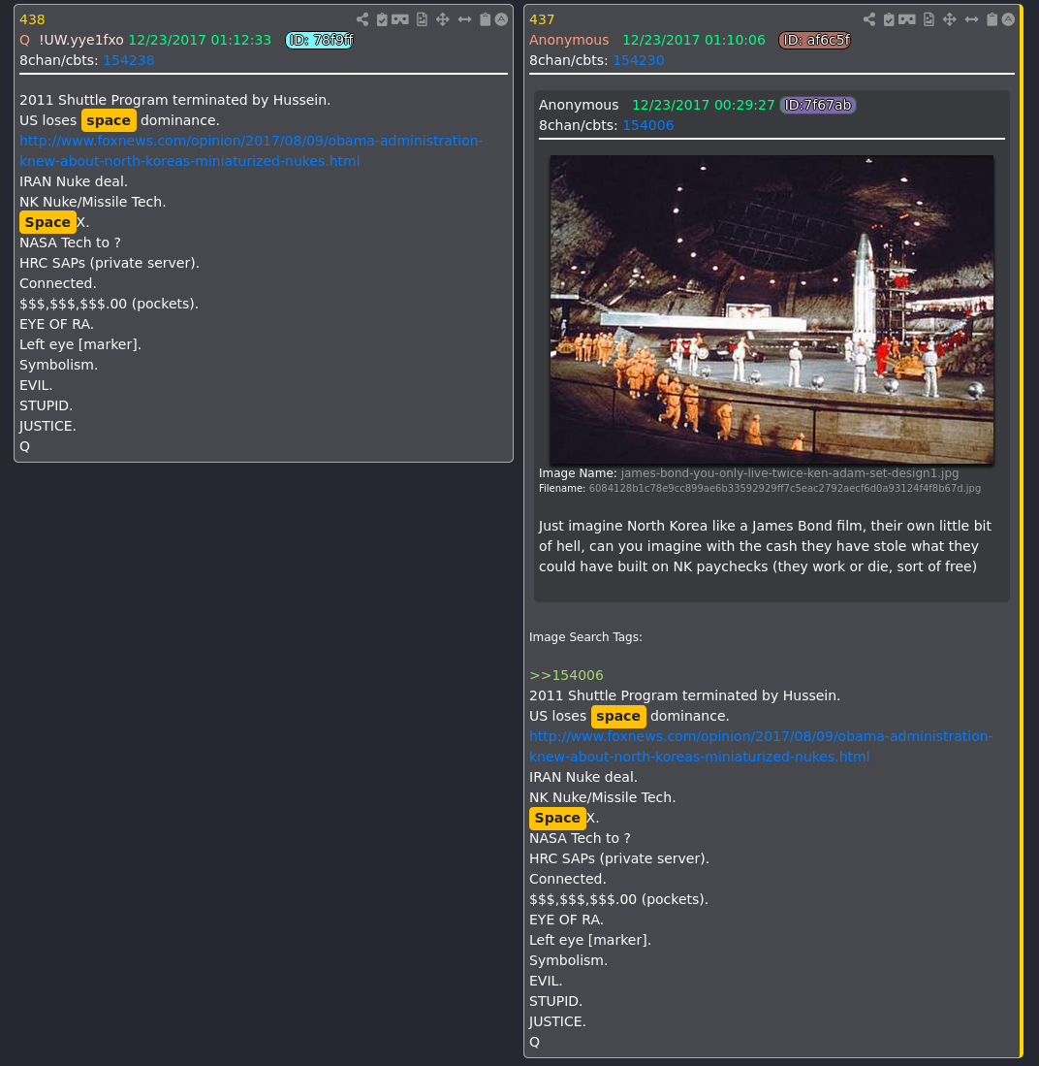The width and height of the screenshot is (1039, 1066).
Task: Follow the >>154006 reply reference
Action: (566, 675)
